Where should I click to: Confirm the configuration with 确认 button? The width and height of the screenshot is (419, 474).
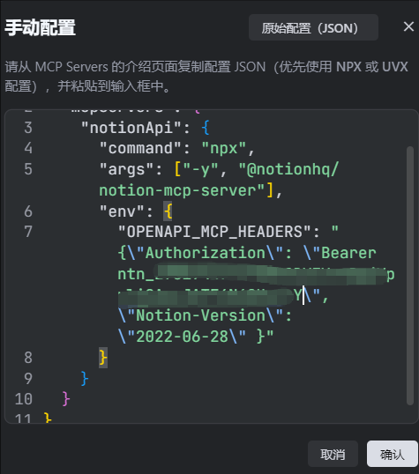[x=393, y=454]
